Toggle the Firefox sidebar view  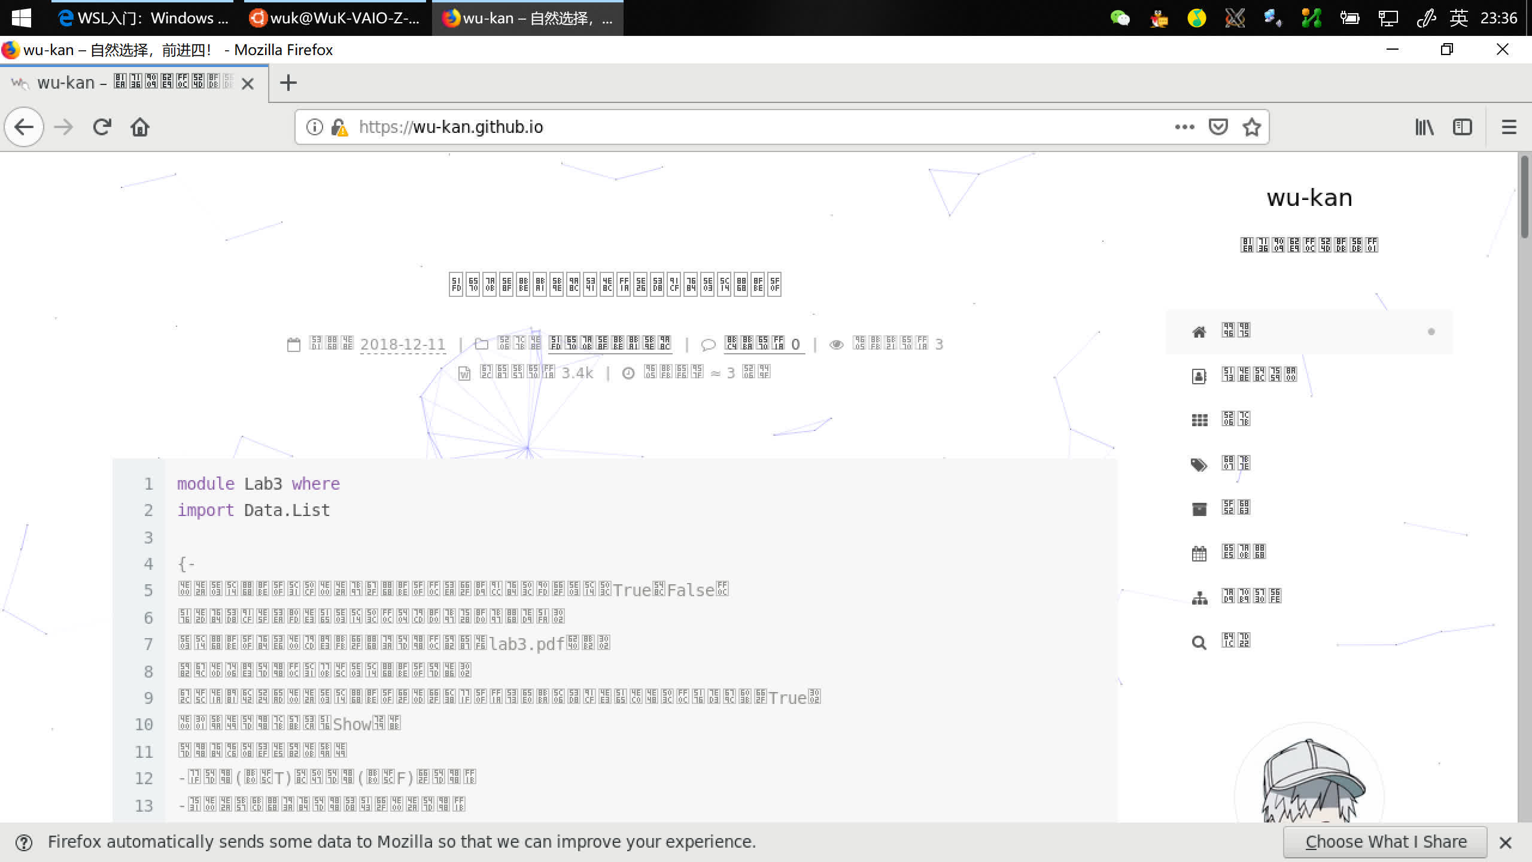click(1462, 127)
